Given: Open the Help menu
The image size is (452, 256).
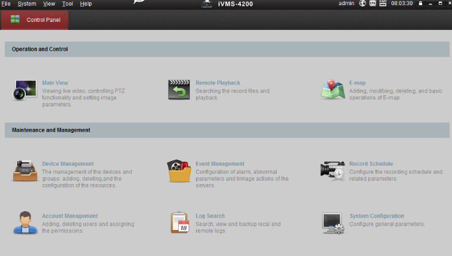Looking at the screenshot, I should (86, 4).
